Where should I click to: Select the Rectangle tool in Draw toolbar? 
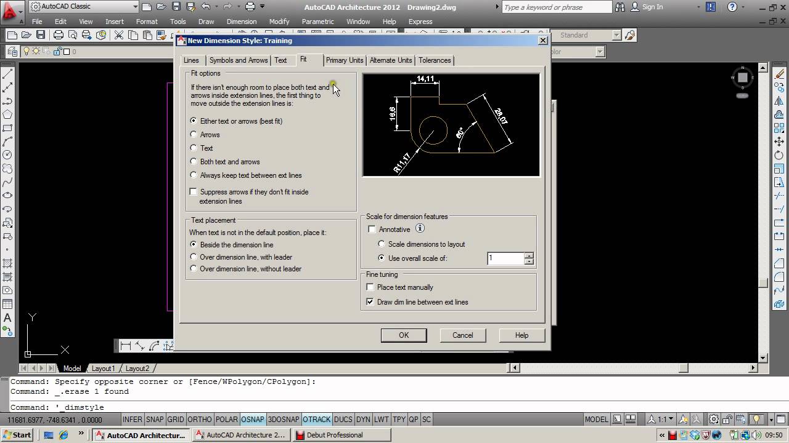pos(7,128)
